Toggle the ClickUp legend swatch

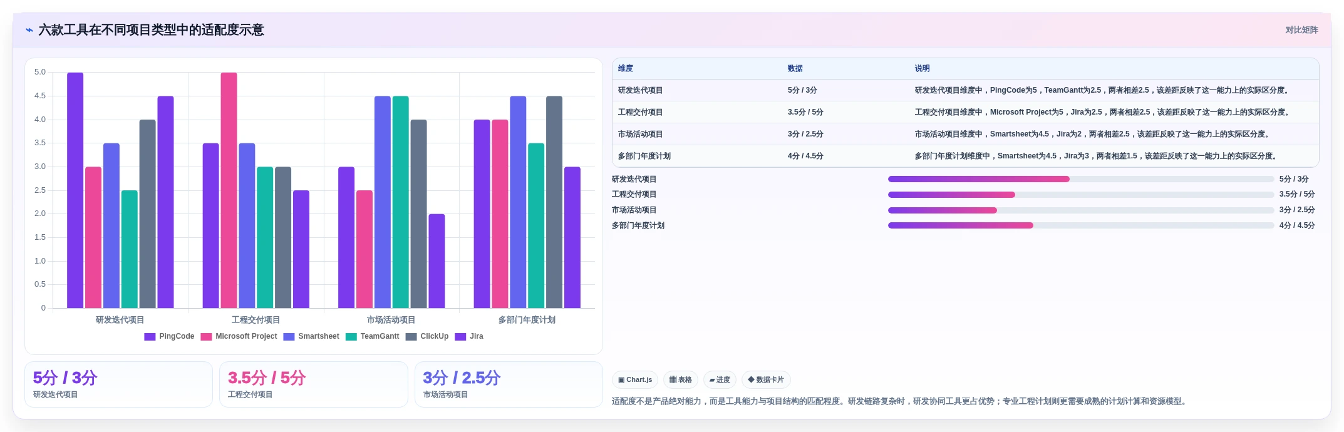tap(411, 337)
